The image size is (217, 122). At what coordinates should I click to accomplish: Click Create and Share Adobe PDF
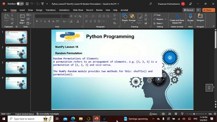click(177, 19)
